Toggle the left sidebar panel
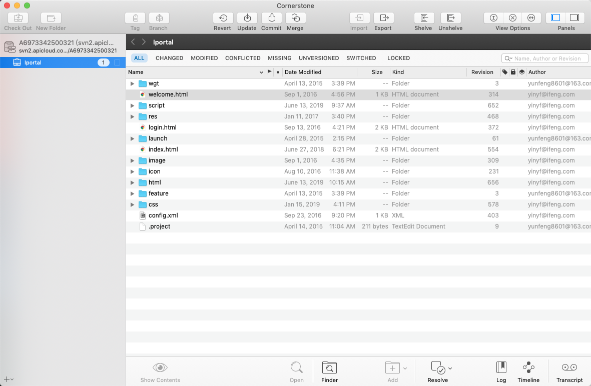 point(555,18)
